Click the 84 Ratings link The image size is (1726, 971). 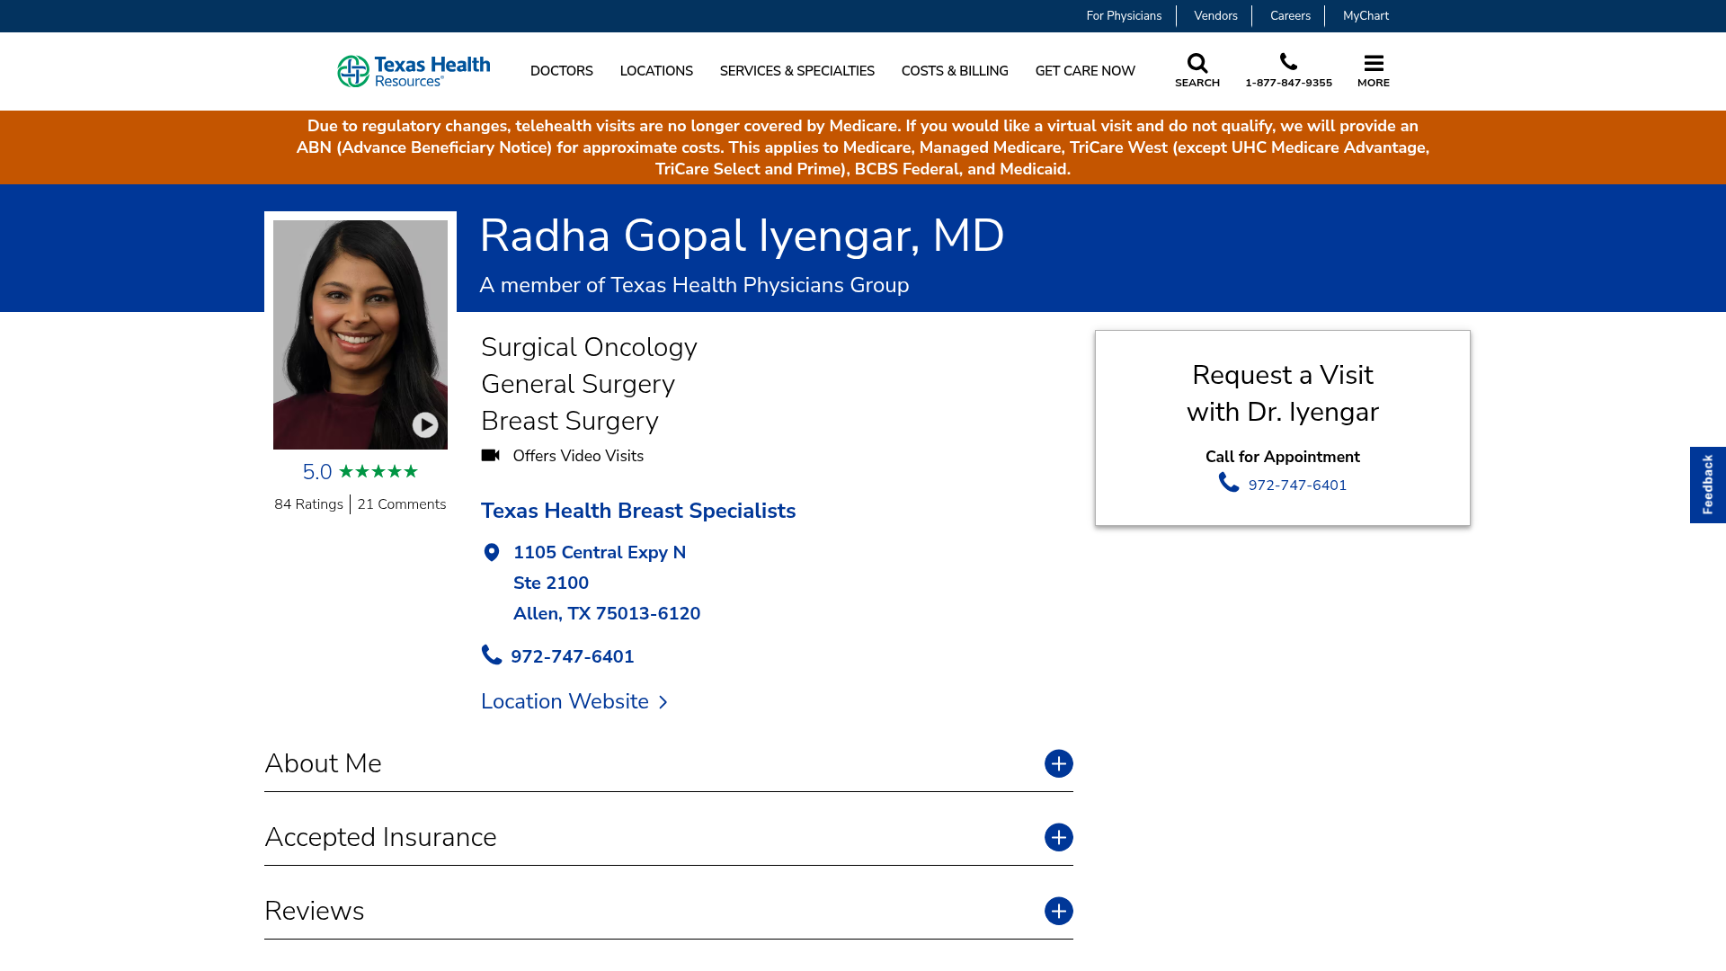[308, 503]
